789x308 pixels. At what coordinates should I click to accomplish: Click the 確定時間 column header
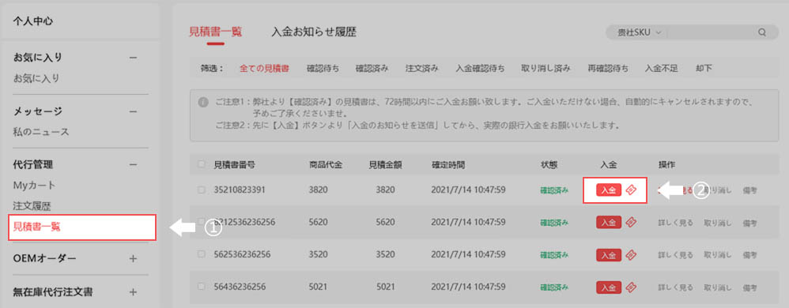click(x=448, y=164)
